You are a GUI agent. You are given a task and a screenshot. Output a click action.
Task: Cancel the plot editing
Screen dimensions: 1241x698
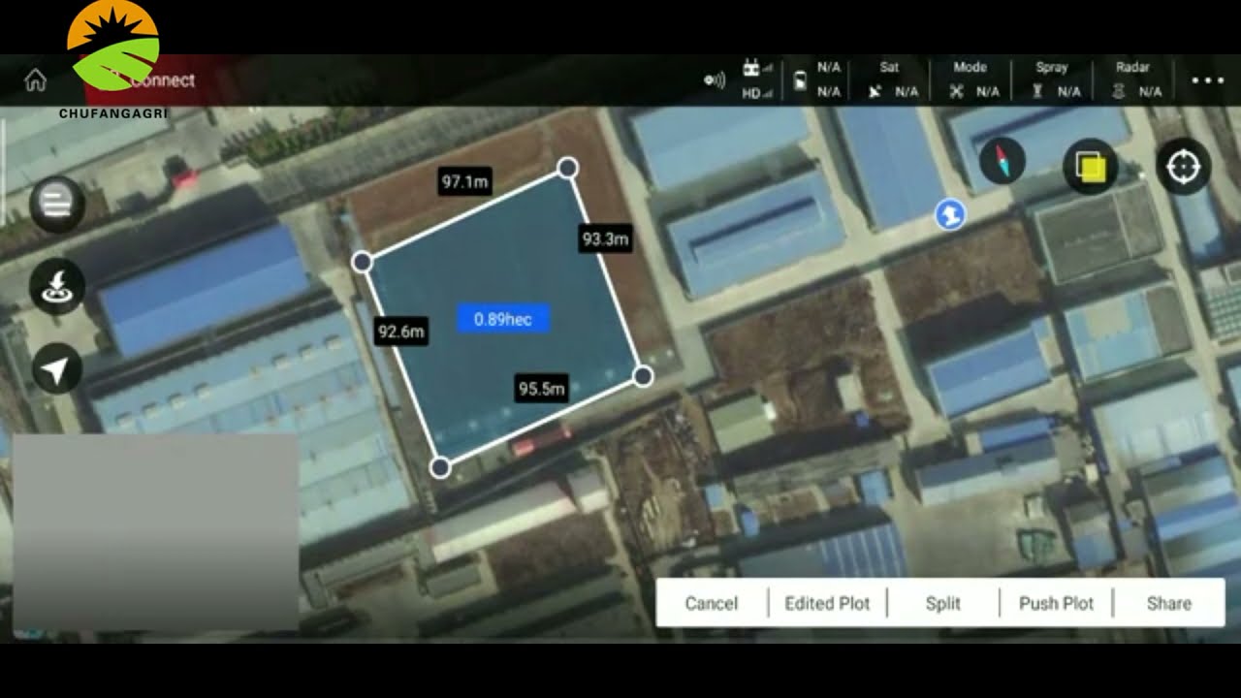tap(712, 603)
